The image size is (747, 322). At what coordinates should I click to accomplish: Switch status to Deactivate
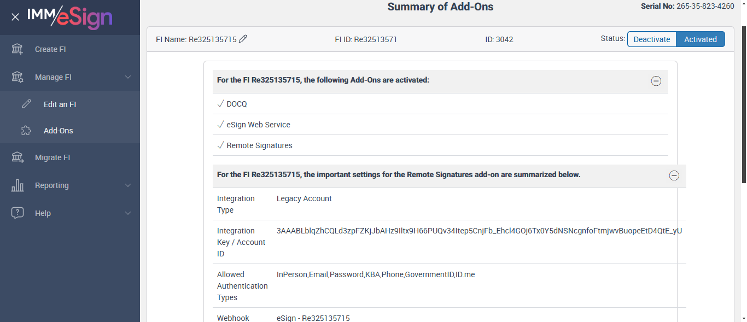click(651, 39)
